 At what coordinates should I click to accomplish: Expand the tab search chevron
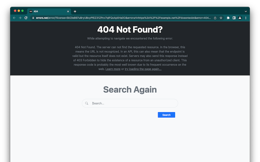[246, 11]
